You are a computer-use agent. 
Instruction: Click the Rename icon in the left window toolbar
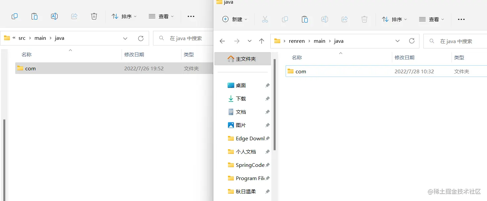tap(54, 16)
